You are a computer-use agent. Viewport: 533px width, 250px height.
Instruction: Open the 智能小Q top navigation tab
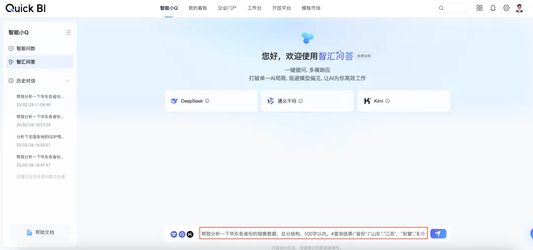169,8
